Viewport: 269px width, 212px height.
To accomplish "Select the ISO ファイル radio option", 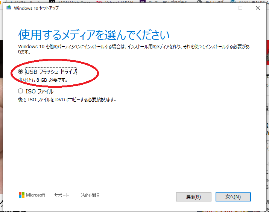I will pyautogui.click(x=20, y=91).
